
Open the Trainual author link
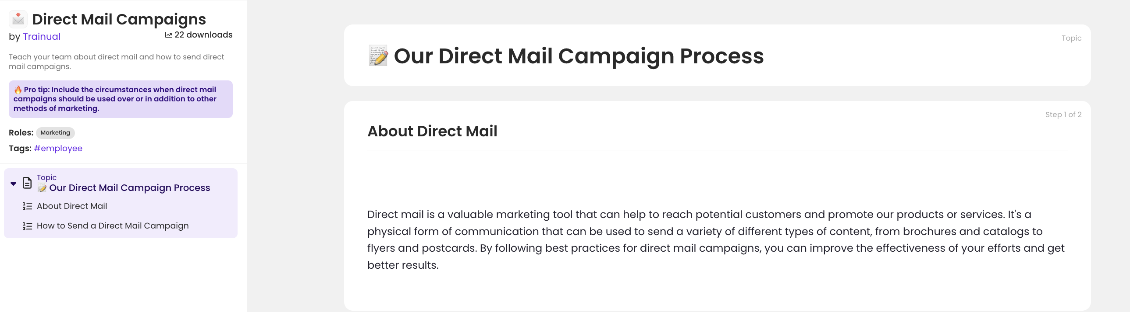click(x=42, y=37)
